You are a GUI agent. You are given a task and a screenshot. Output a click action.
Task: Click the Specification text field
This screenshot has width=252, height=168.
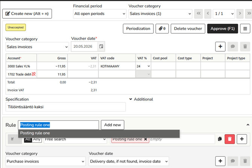(65, 107)
